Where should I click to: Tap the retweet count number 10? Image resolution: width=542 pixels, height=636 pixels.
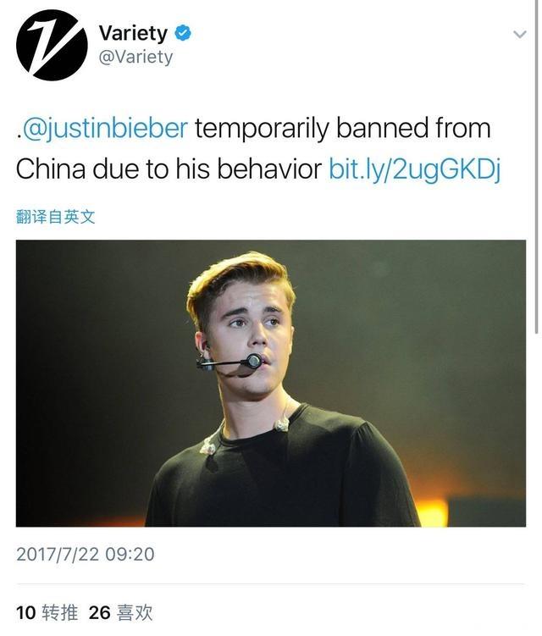click(x=26, y=612)
